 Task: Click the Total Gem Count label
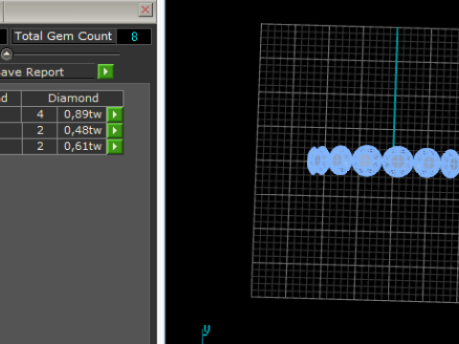63,36
